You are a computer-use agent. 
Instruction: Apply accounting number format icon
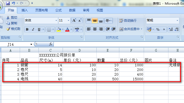[149, 29]
